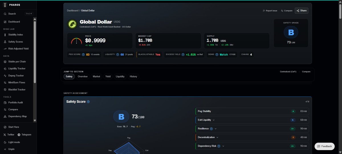The image size is (342, 154).
Task: Click the Blacklist Tracker icon
Action: tap(5, 90)
